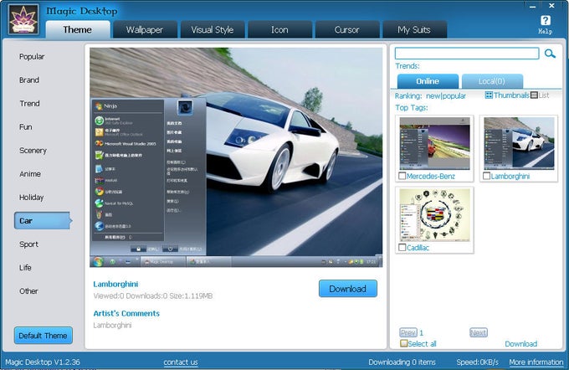Image resolution: width=569 pixels, height=370 pixels.
Task: Open the Cadillac theme thumbnail
Action: (435, 215)
